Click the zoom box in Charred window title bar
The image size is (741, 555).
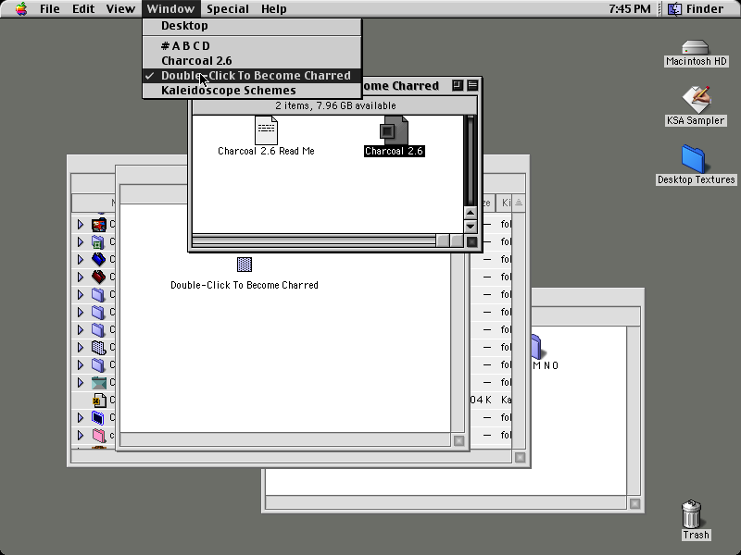pos(458,85)
